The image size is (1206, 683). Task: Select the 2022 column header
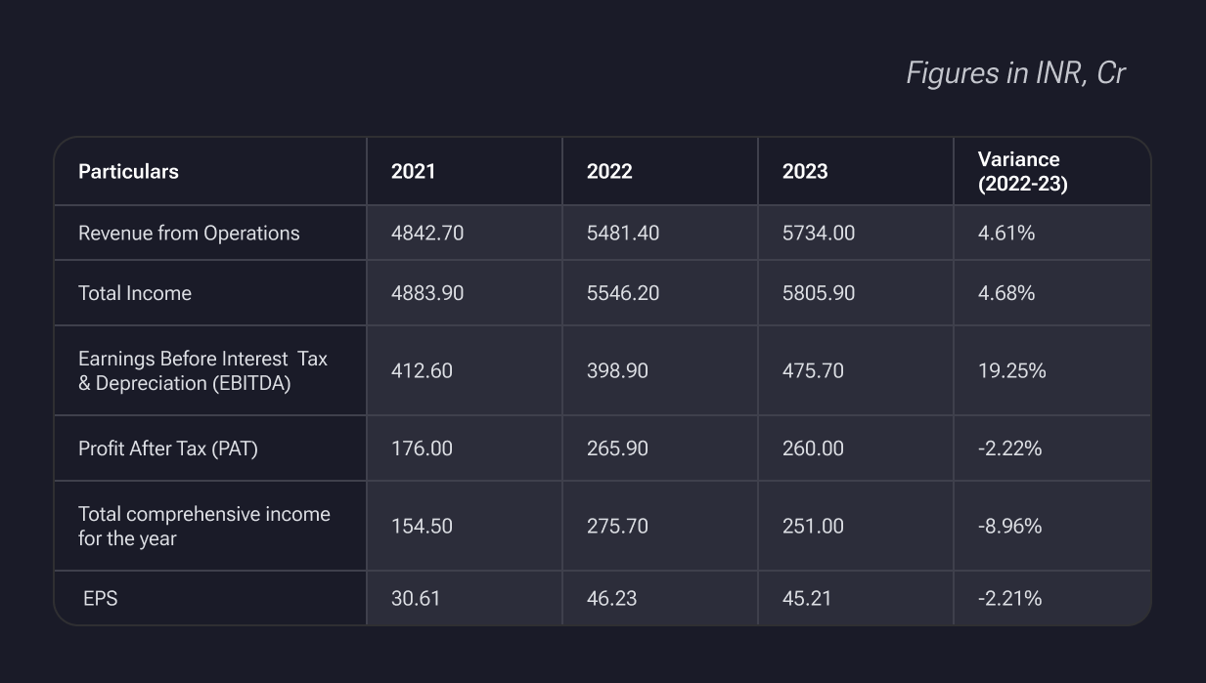[609, 172]
